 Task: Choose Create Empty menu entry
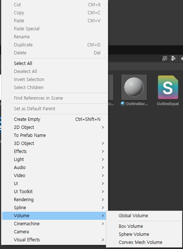pos(55,119)
